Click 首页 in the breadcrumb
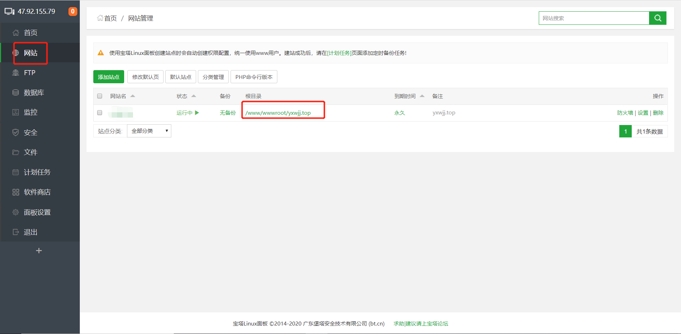 [x=110, y=18]
